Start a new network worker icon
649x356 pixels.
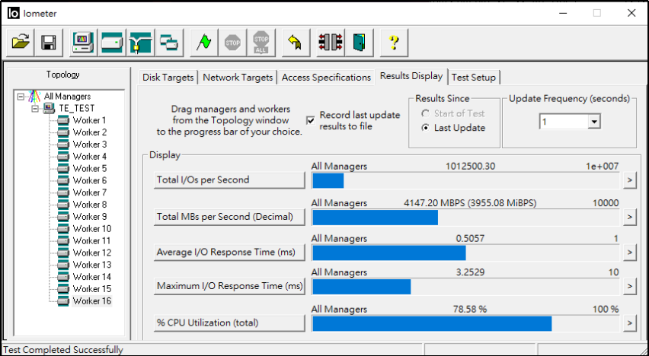coord(140,42)
